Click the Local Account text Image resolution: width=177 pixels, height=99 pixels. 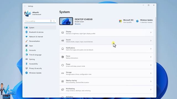click(x=37, y=15)
